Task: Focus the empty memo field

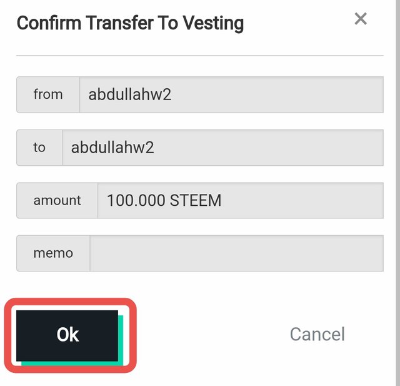Action: [236, 253]
